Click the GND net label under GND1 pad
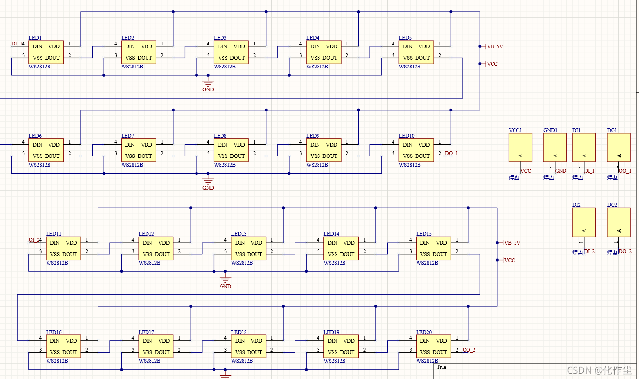 561,171
